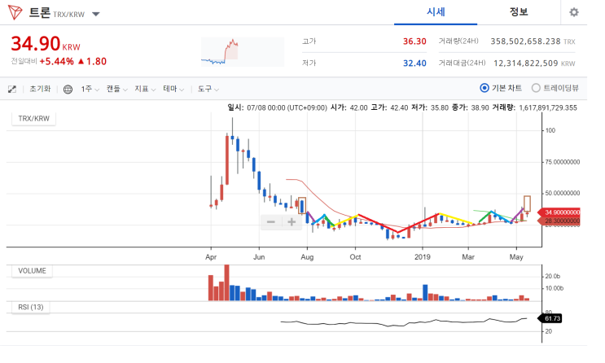Zoom in chart with plus button
Viewport: 605px width, 363px height.
[x=292, y=222]
